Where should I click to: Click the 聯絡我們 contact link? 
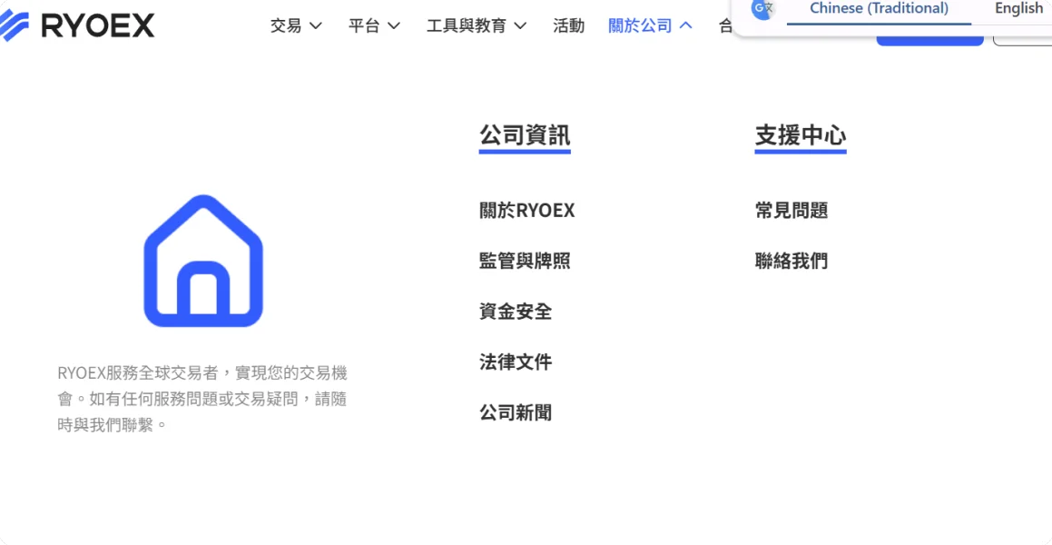tap(791, 261)
